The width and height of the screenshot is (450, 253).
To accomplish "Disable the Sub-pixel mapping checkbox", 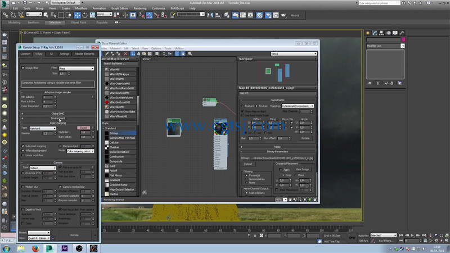I will click(x=23, y=146).
